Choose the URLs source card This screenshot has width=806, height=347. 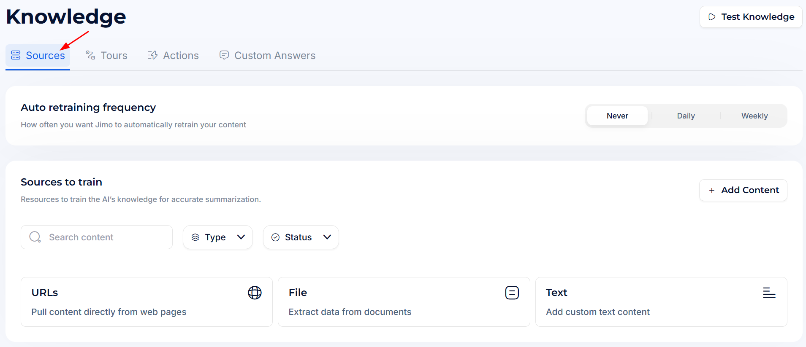tap(147, 302)
